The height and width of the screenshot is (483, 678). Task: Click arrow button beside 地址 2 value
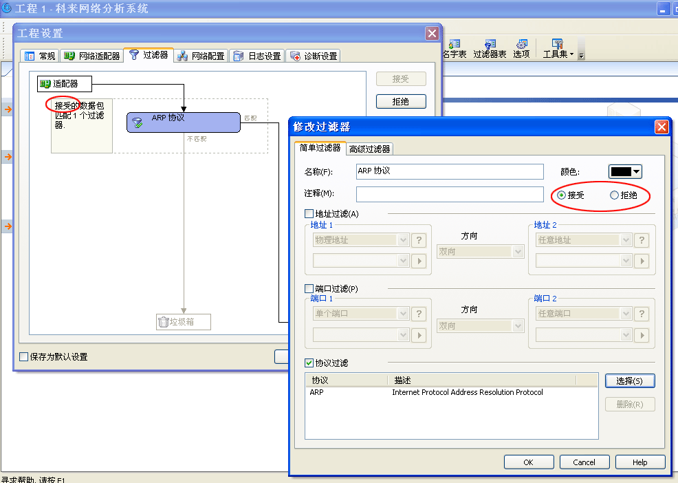pyautogui.click(x=642, y=261)
